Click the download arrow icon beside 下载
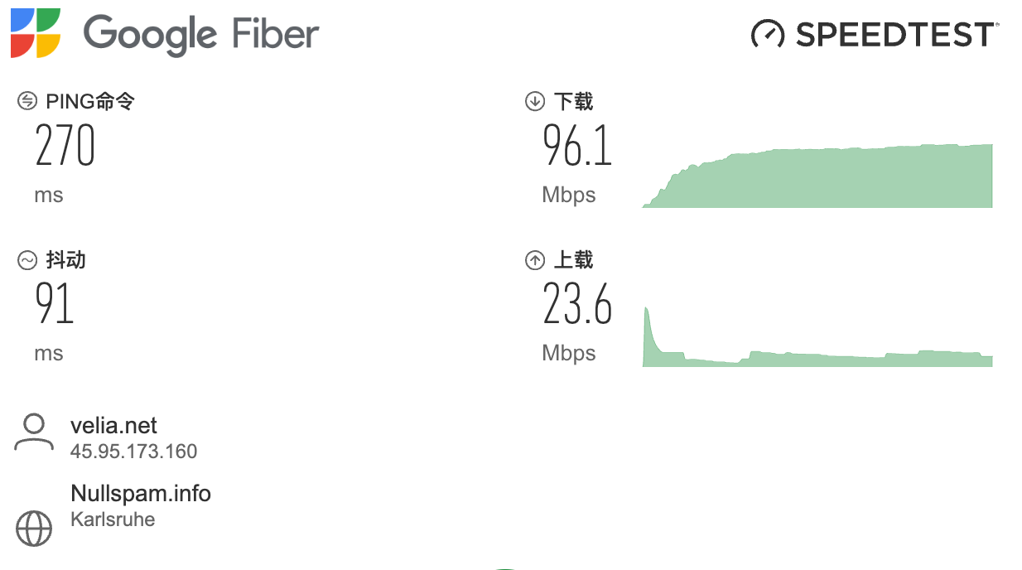Viewport: 1022px width, 570px height. (534, 102)
